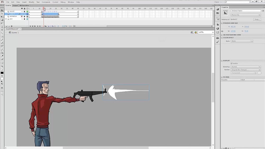
Task: Open the Blending dropdown
Action: click(246, 67)
